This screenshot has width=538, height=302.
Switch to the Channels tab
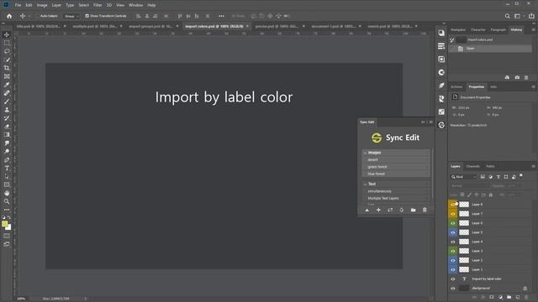point(472,166)
